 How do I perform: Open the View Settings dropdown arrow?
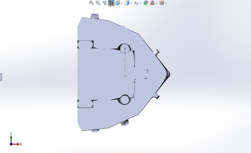click(166, 3)
